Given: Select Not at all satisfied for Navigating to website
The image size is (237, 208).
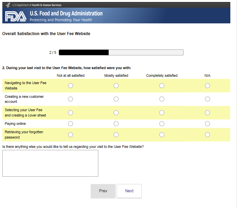Looking at the screenshot, I should pos(70,86).
